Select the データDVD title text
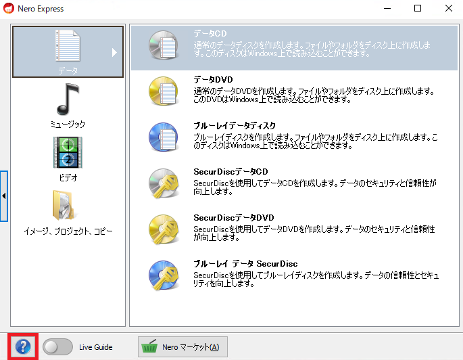The width and height of the screenshot is (463, 360). [213, 79]
